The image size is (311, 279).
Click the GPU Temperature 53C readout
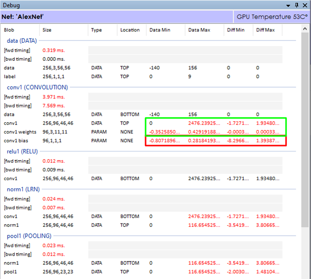(x=272, y=17)
